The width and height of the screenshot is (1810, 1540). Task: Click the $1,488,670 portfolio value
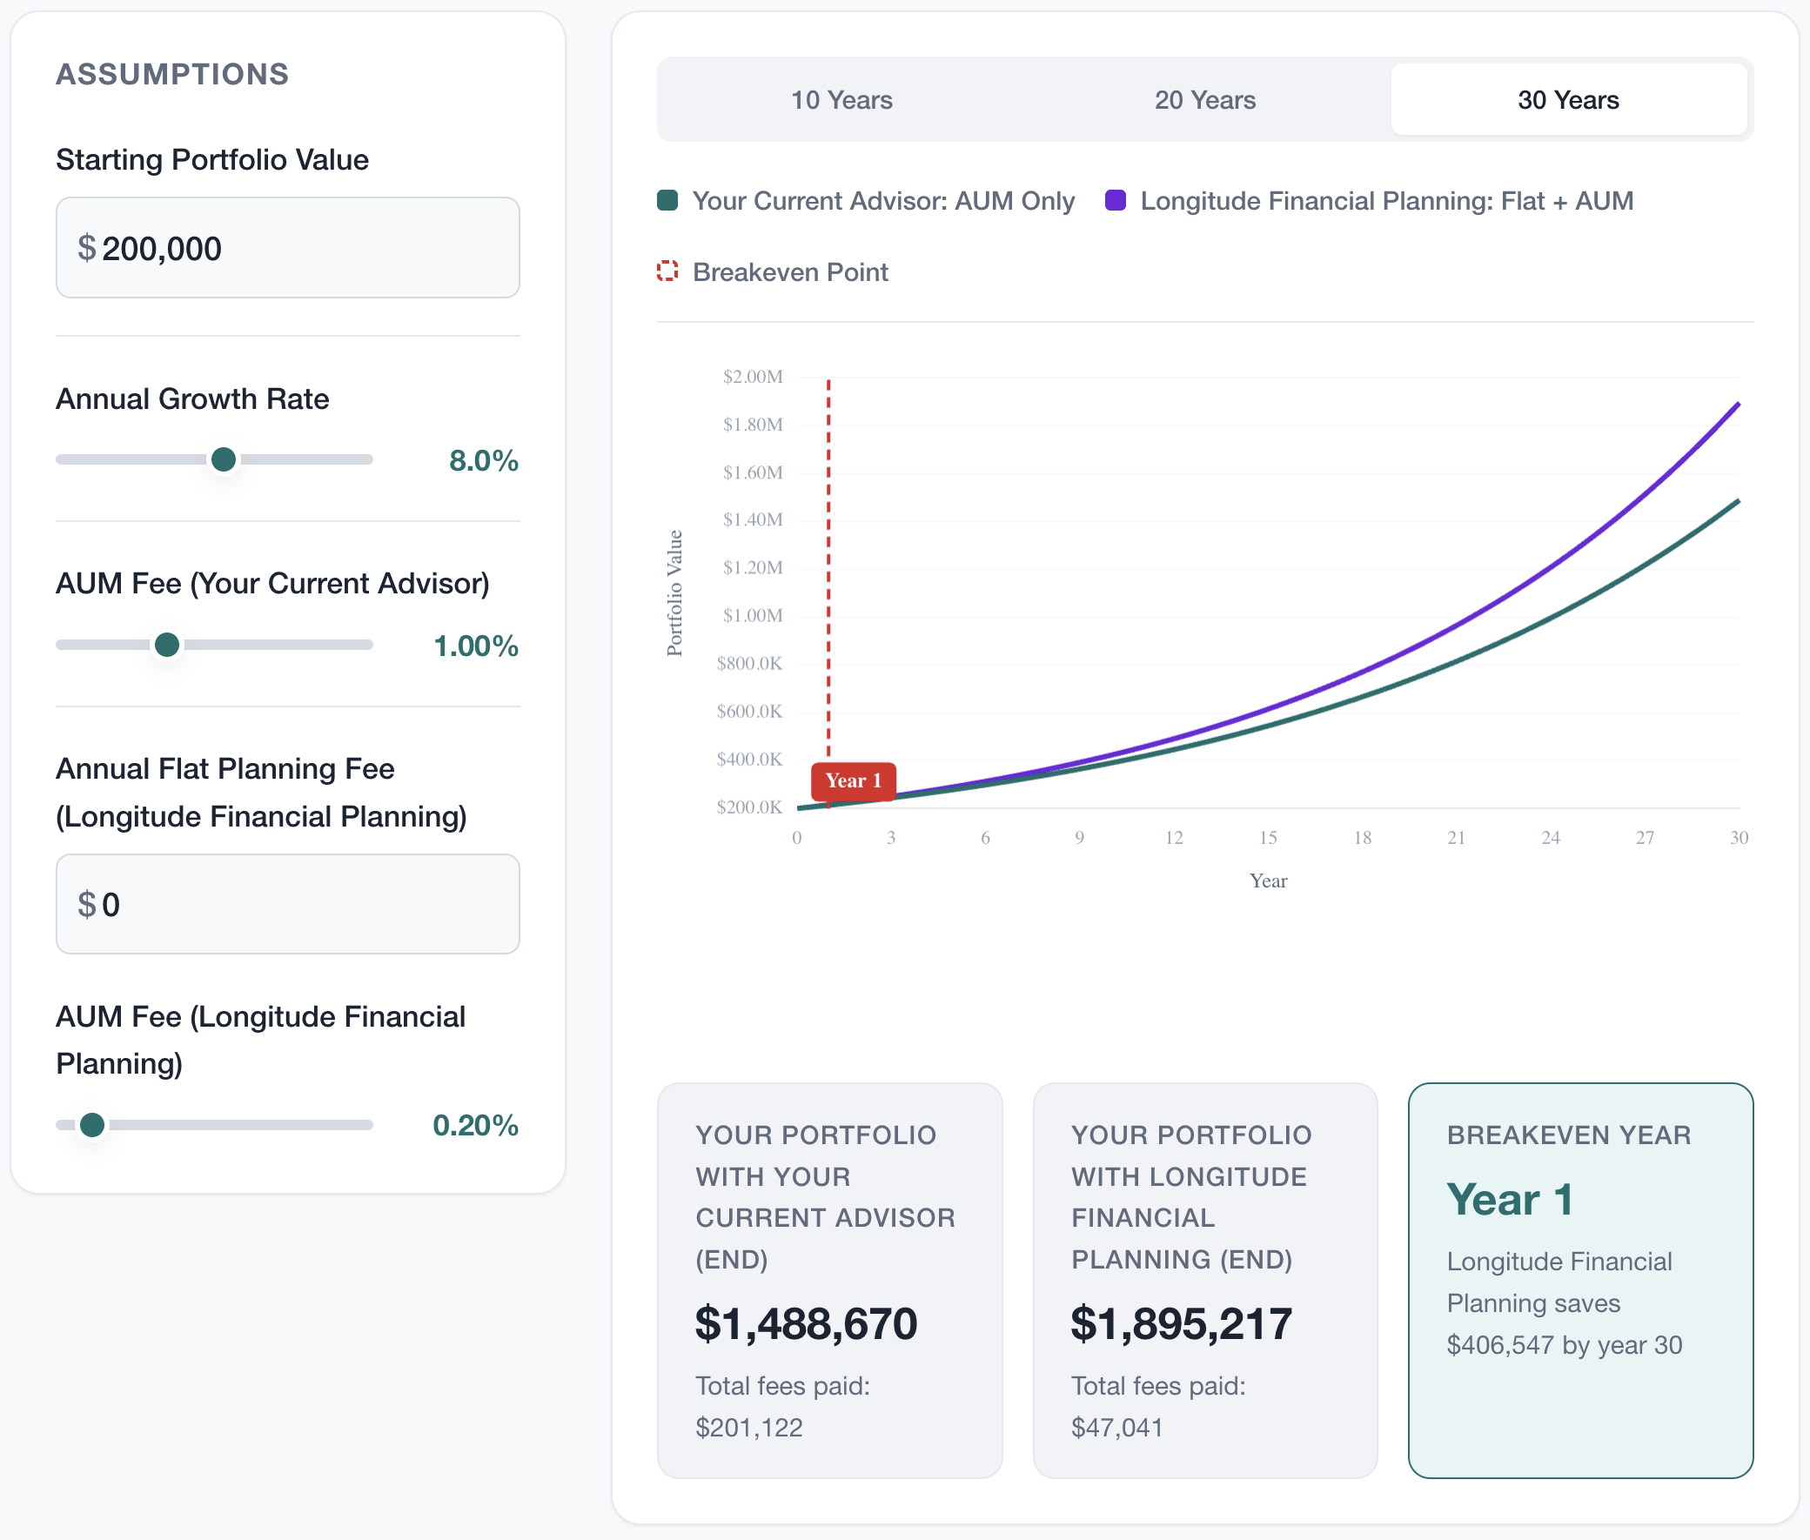tap(806, 1323)
